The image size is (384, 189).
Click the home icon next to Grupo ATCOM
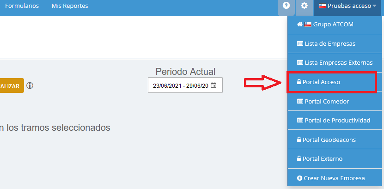300,24
